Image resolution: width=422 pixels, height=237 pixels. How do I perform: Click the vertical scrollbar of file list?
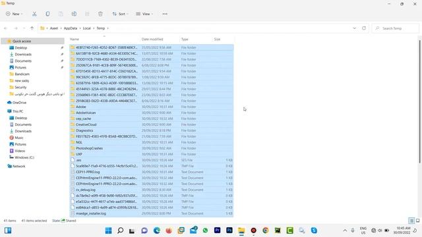coord(419,101)
